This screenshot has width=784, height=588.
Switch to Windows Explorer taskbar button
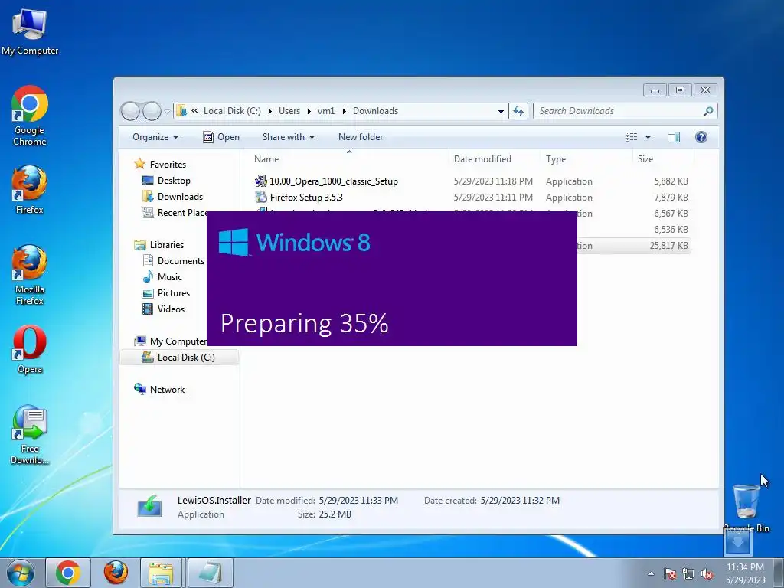click(x=161, y=573)
